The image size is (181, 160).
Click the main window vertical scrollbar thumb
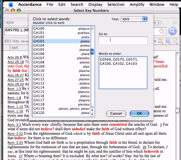click(x=178, y=111)
